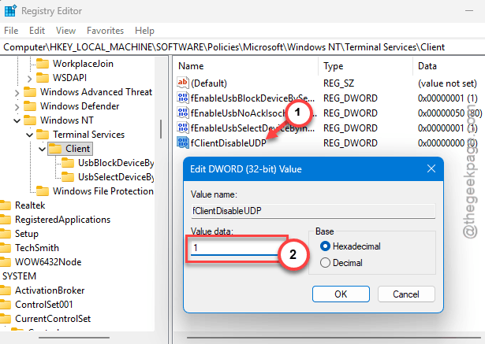This screenshot has height=344, width=485.
Task: Click the ActivationBroker folder icon
Action: pos(6,290)
